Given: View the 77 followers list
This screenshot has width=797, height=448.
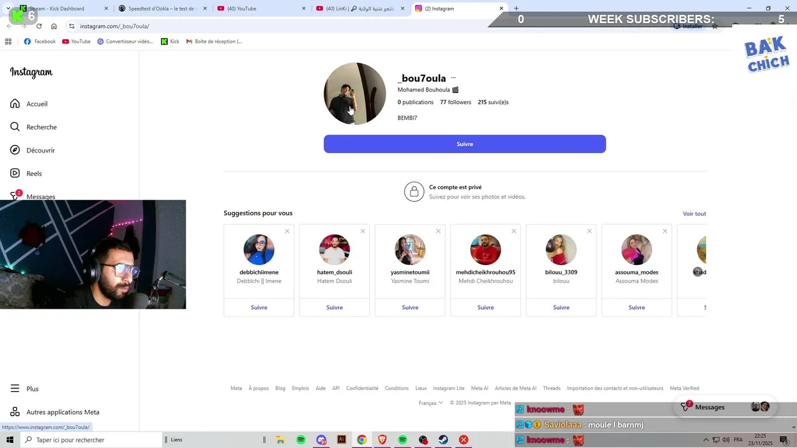Looking at the screenshot, I should [456, 102].
